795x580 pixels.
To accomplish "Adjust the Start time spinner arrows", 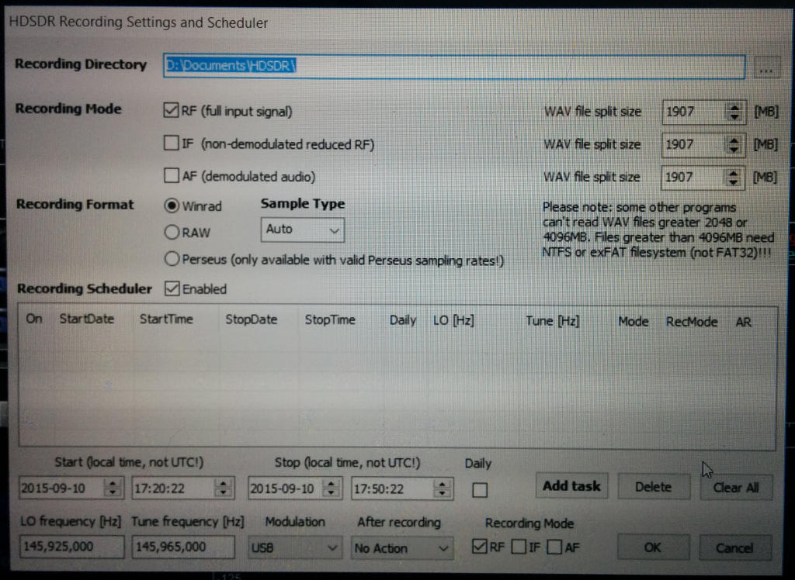I will [x=223, y=489].
